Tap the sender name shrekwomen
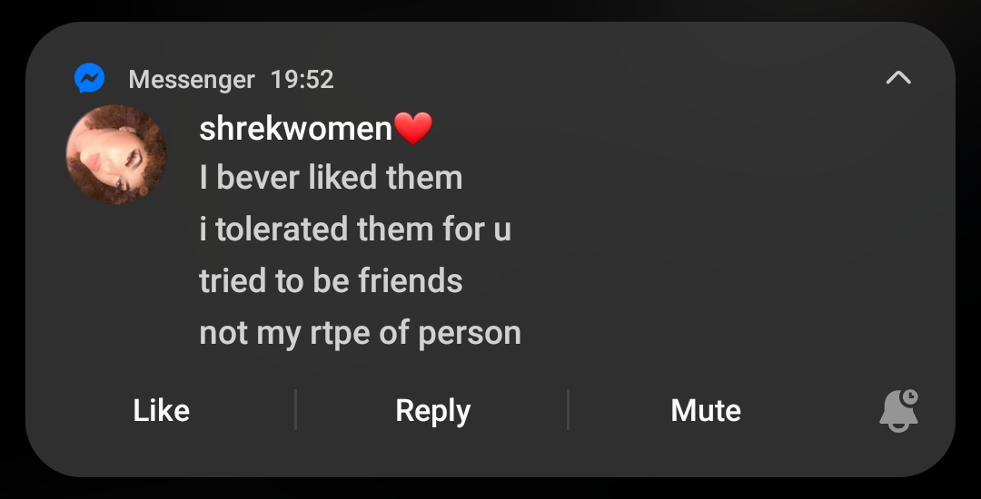Viewport: 981px width, 499px height. tap(295, 129)
